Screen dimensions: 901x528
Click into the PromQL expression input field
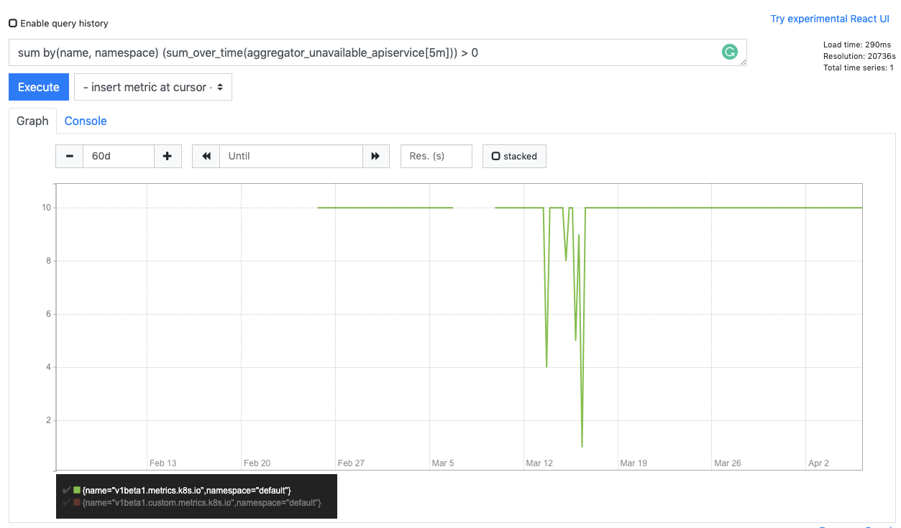[378, 52]
